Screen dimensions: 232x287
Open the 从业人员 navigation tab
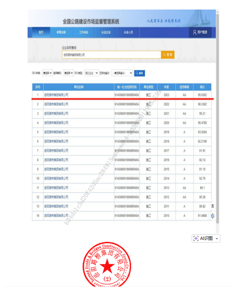[x=129, y=32]
